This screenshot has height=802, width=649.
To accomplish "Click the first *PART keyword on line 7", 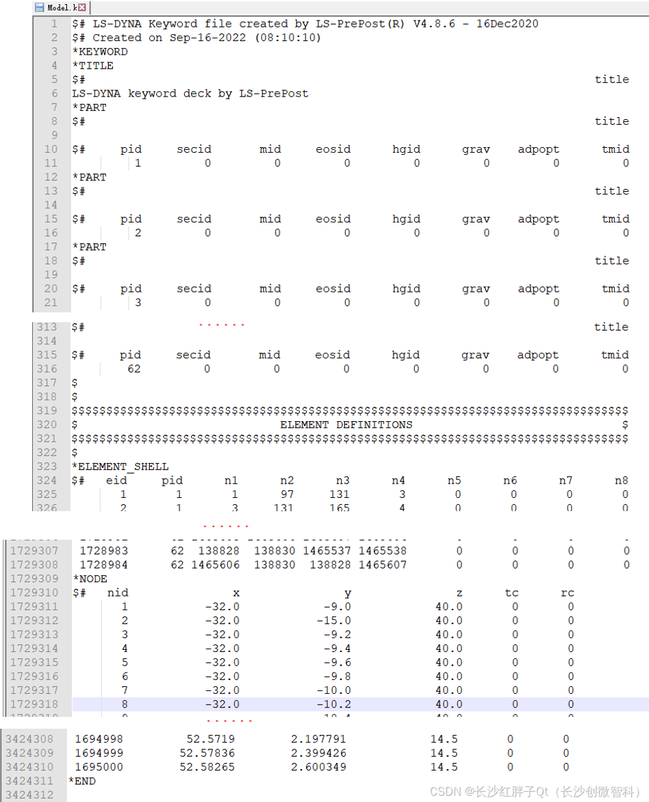I will [x=90, y=108].
